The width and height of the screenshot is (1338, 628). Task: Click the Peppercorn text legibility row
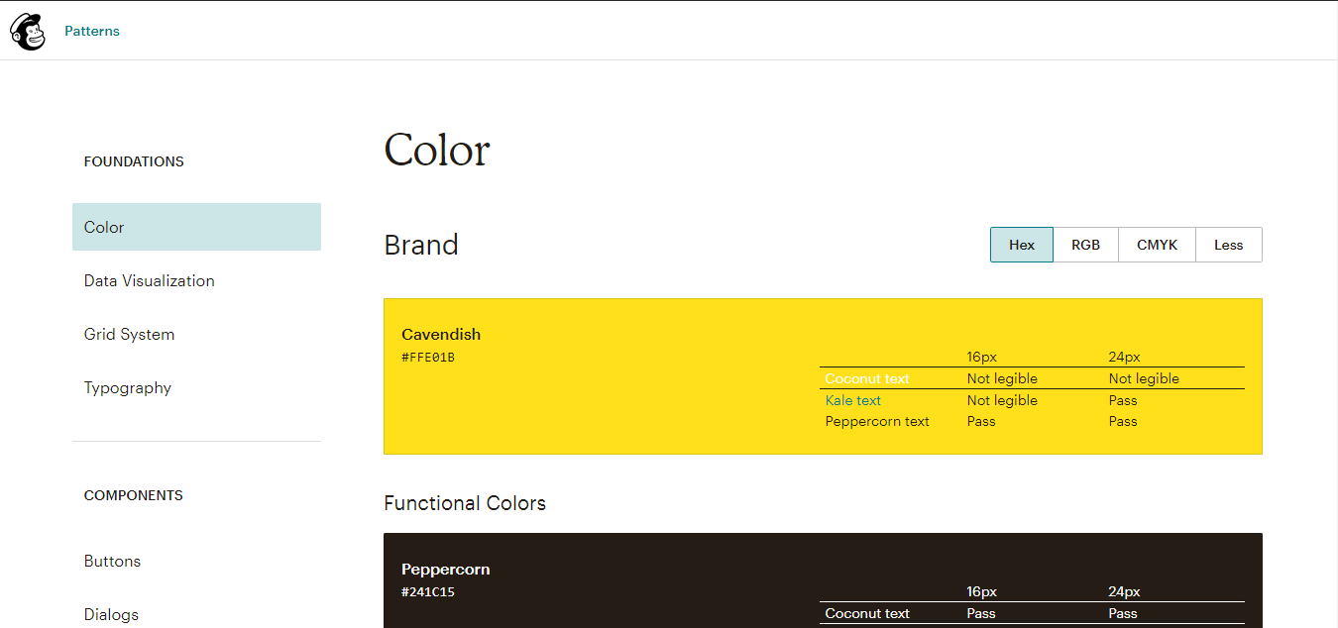coord(876,420)
